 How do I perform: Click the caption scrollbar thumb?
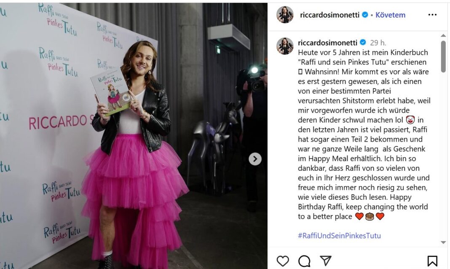tap(443, 56)
